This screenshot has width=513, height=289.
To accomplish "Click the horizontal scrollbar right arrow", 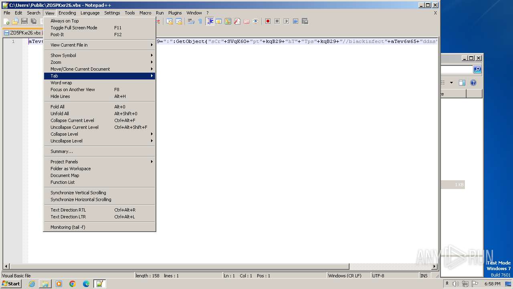I will click(x=435, y=267).
